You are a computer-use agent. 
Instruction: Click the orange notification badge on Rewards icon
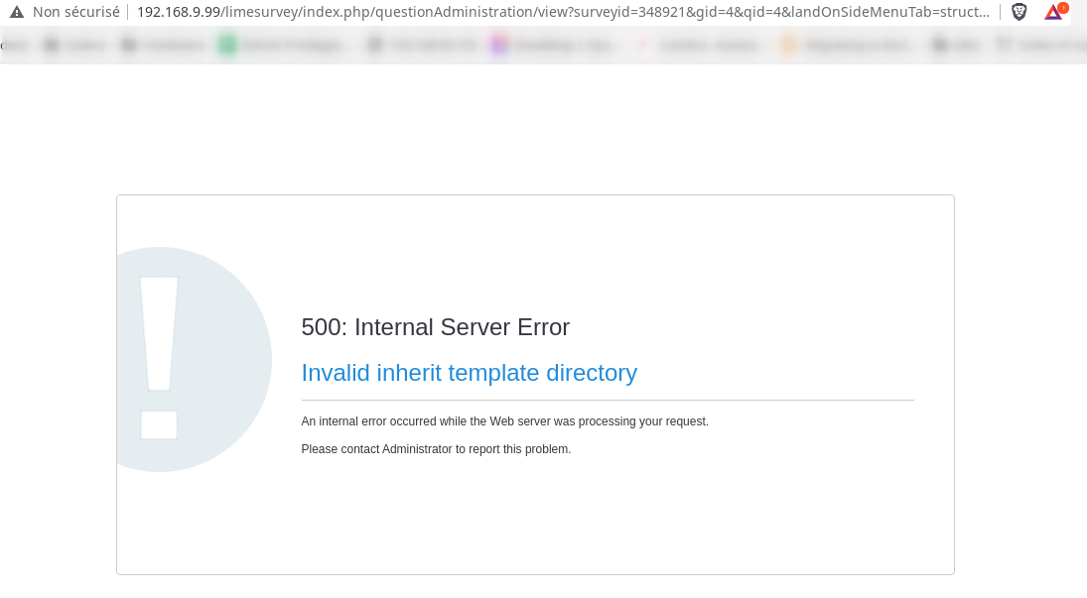(x=1063, y=7)
